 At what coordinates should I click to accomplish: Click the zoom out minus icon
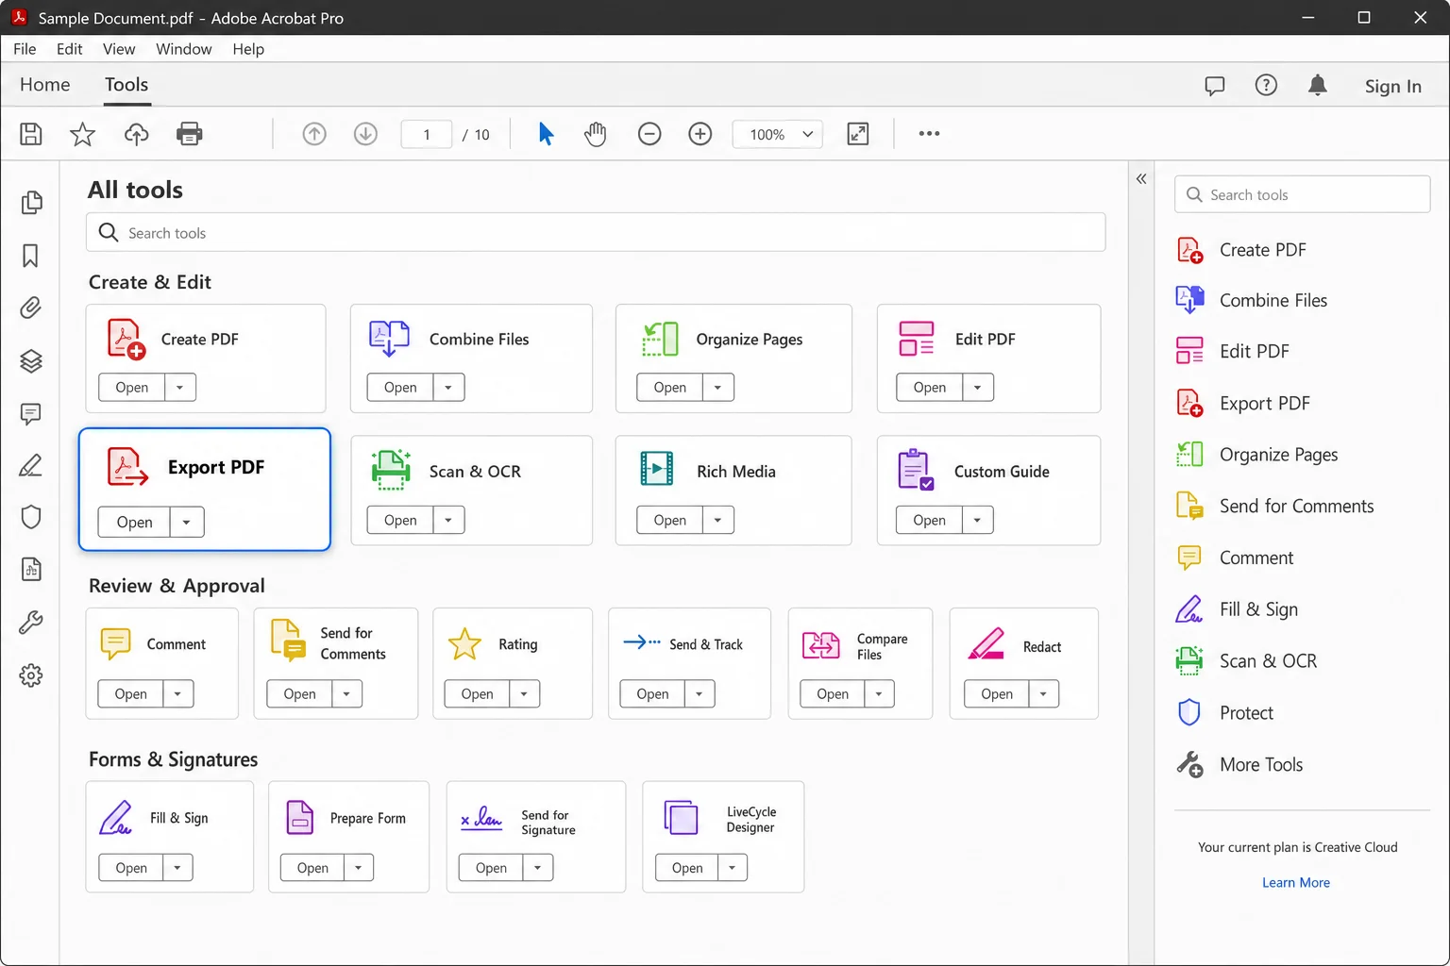(649, 134)
